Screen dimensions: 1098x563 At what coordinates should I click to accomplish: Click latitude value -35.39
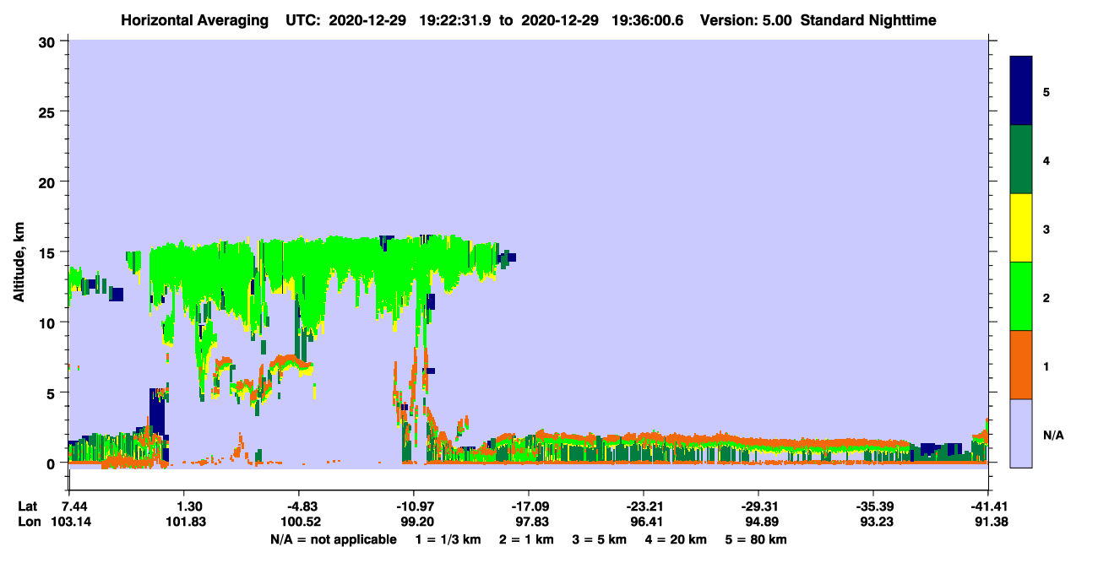coord(872,506)
